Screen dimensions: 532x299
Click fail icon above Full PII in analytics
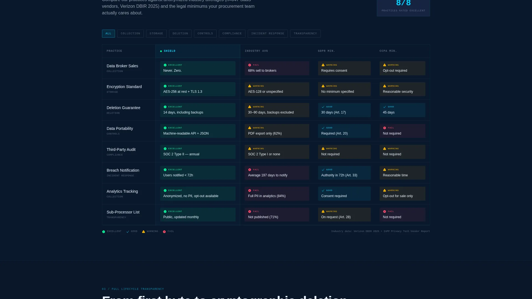(x=250, y=190)
